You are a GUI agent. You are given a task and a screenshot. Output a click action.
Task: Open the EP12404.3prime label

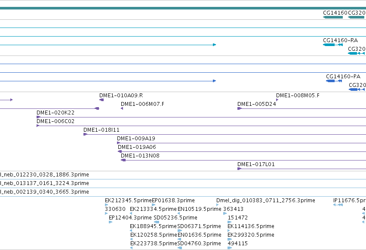coord(130,218)
